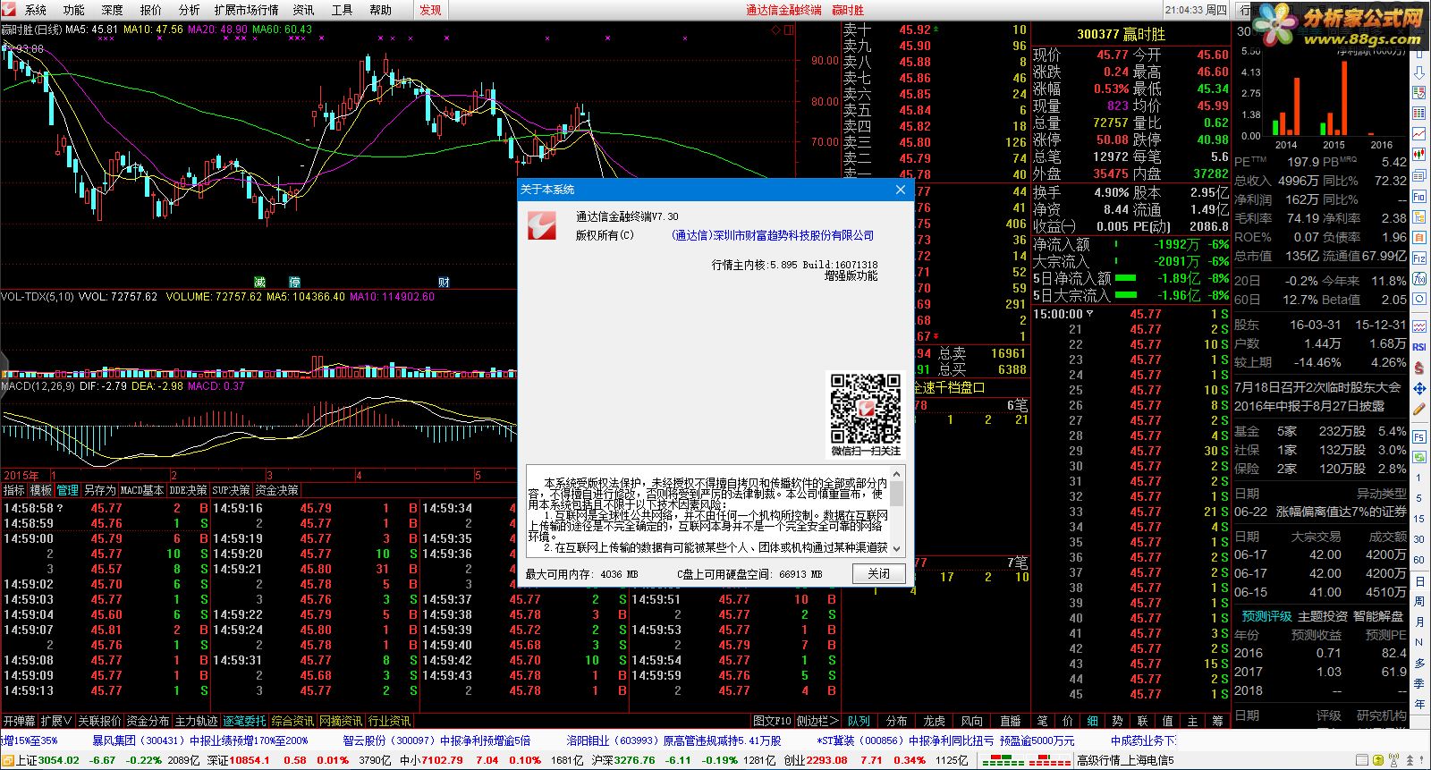Click the 停 marker below the chart

click(295, 282)
